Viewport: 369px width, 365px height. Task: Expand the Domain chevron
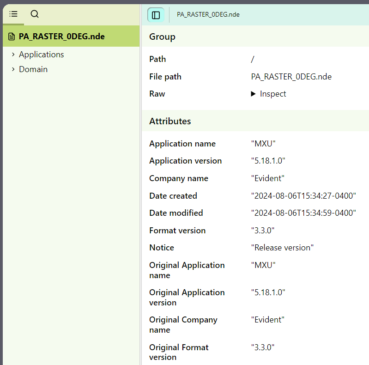pyautogui.click(x=13, y=69)
